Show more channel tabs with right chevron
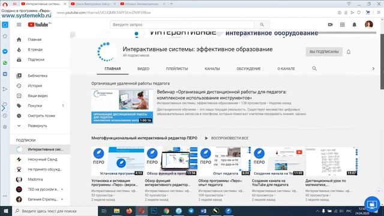The height and width of the screenshot is (216, 384). 373,69
